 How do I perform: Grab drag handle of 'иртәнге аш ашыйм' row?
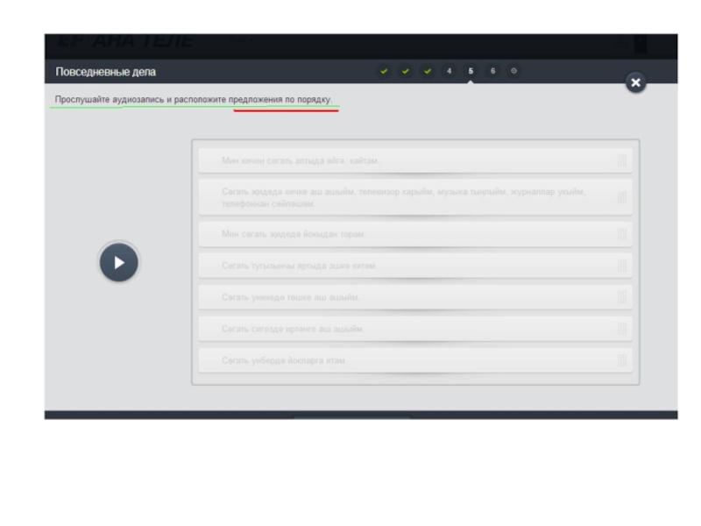click(x=622, y=329)
